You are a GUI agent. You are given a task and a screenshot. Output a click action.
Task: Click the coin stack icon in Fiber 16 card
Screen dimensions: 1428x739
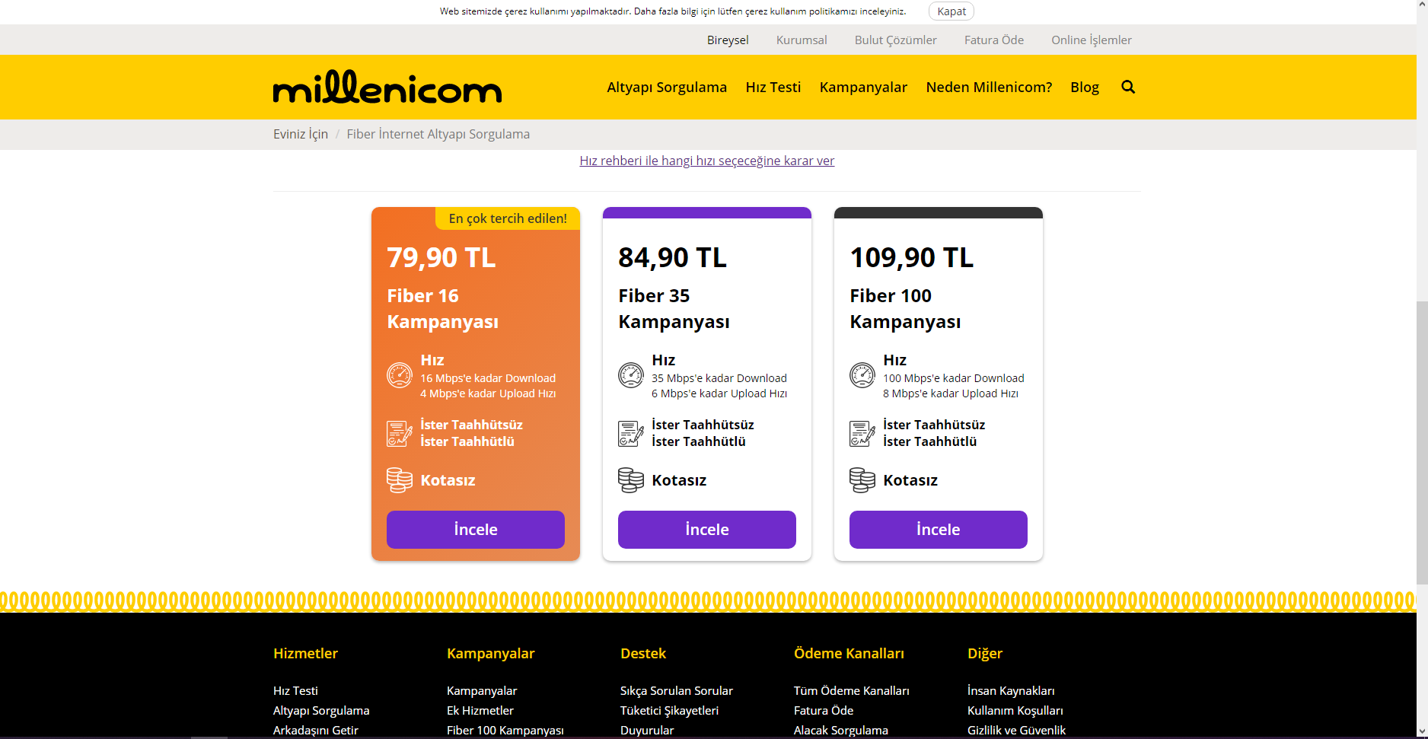click(400, 480)
